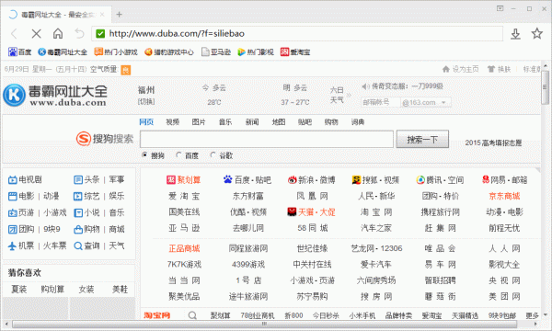
Task: Close the 毒霸网址大全 tab
Action: click(102, 15)
